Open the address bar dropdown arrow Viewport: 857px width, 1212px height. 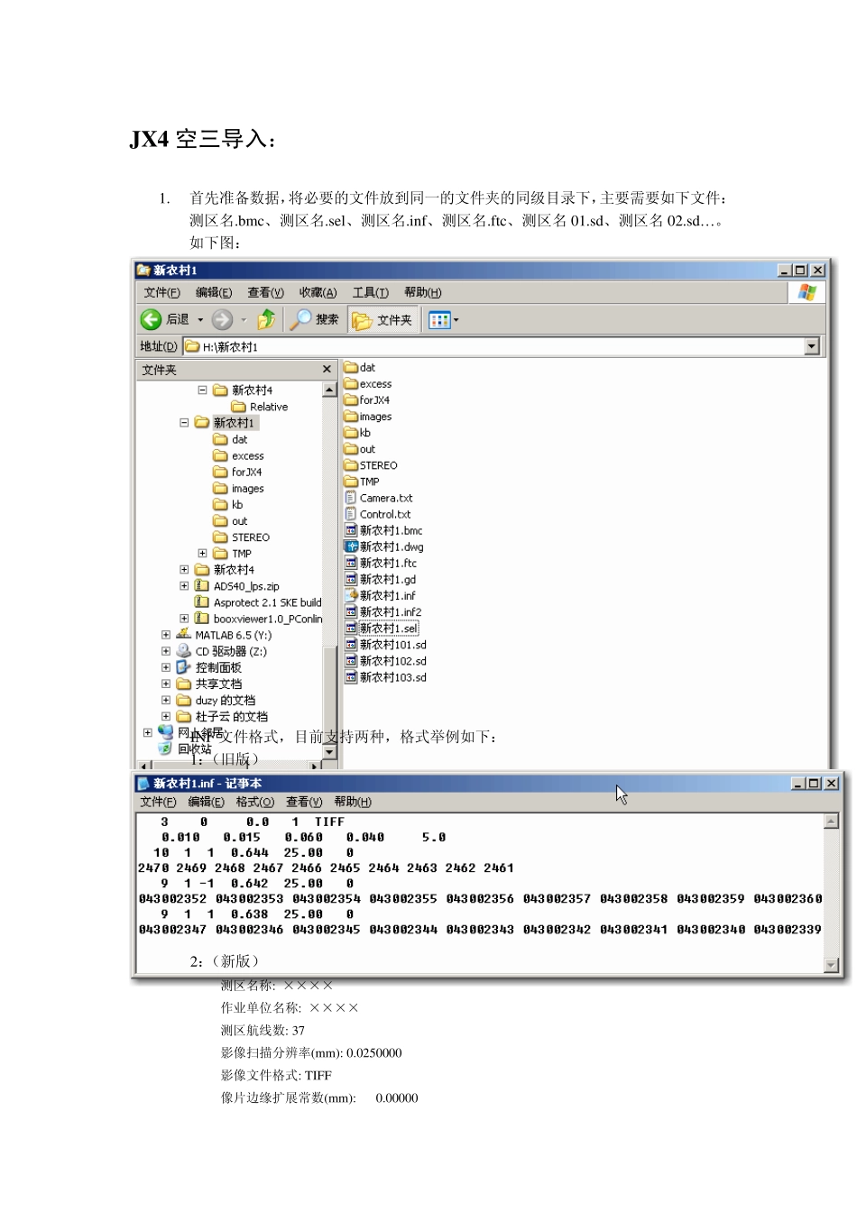(x=812, y=346)
